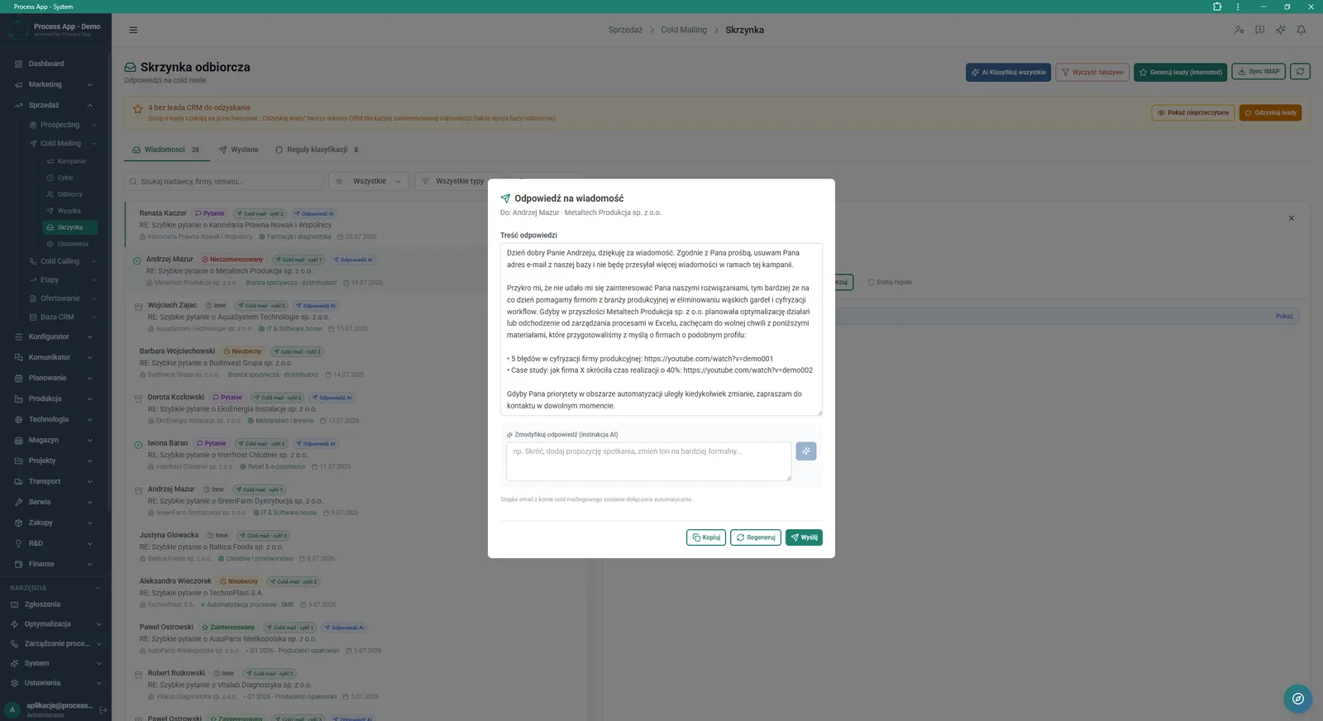Image resolution: width=1323 pixels, height=721 pixels.
Task: Expand Ofertowanie in the sidebar
Action: pos(63,298)
